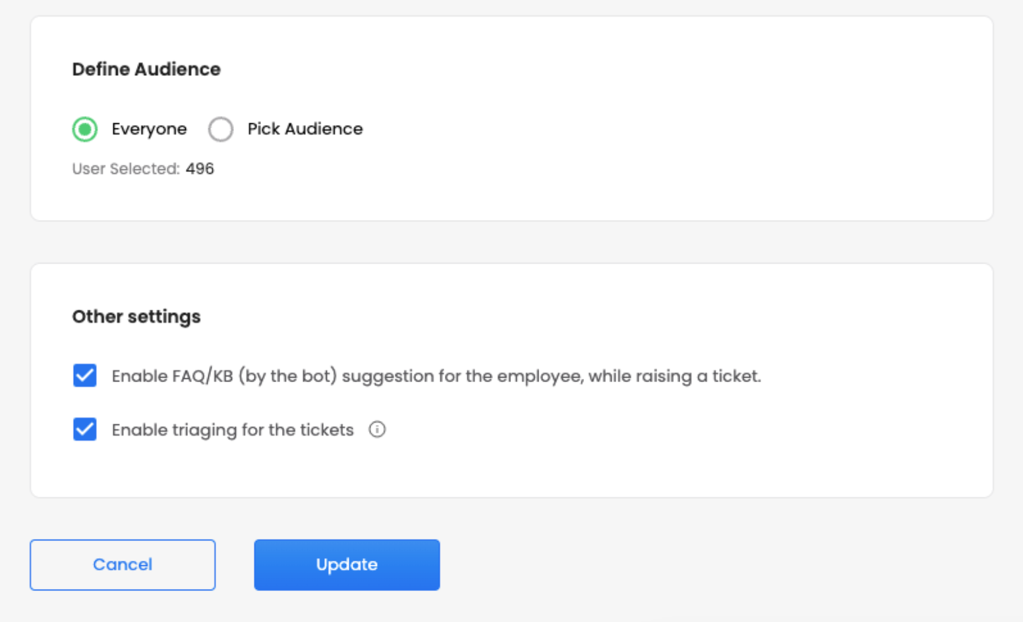Disable the triaging for tickets checkbox
1023x622 pixels.
click(x=85, y=430)
